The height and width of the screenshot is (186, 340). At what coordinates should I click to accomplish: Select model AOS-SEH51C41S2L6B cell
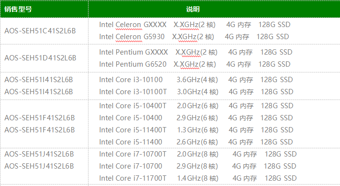point(40,31)
